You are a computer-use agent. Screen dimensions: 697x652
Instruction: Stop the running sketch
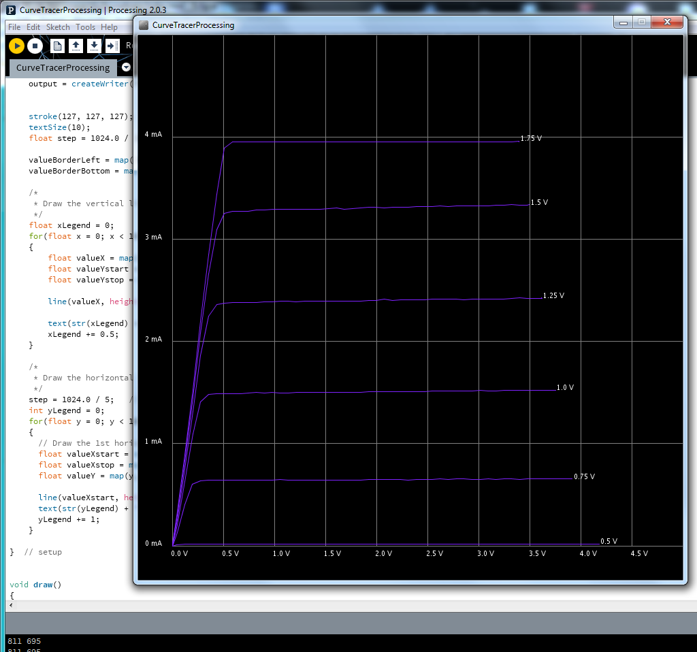[x=35, y=46]
